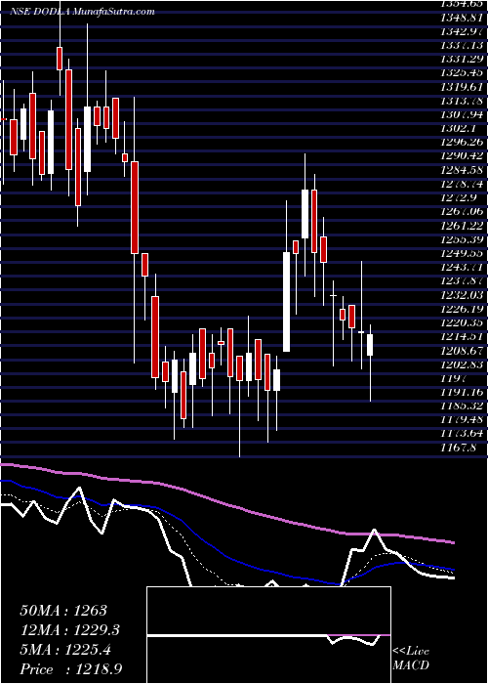Select the 1342.97 price axis label
Screen dimensions: 488x684
pyautogui.click(x=463, y=32)
